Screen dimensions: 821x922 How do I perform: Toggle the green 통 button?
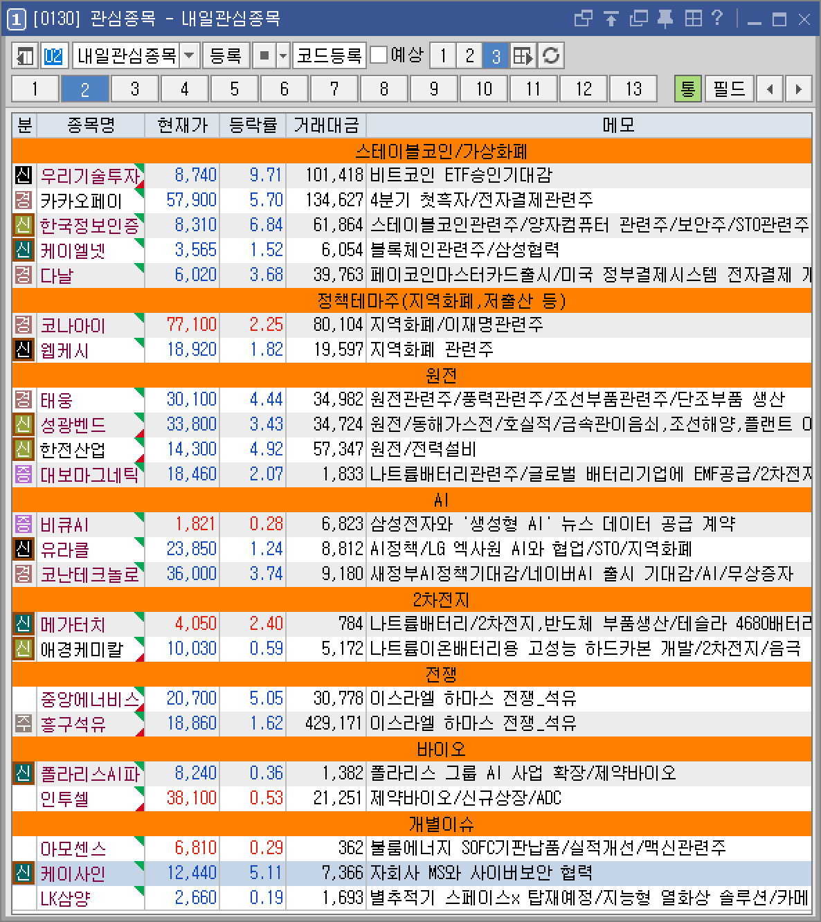pyautogui.click(x=688, y=89)
